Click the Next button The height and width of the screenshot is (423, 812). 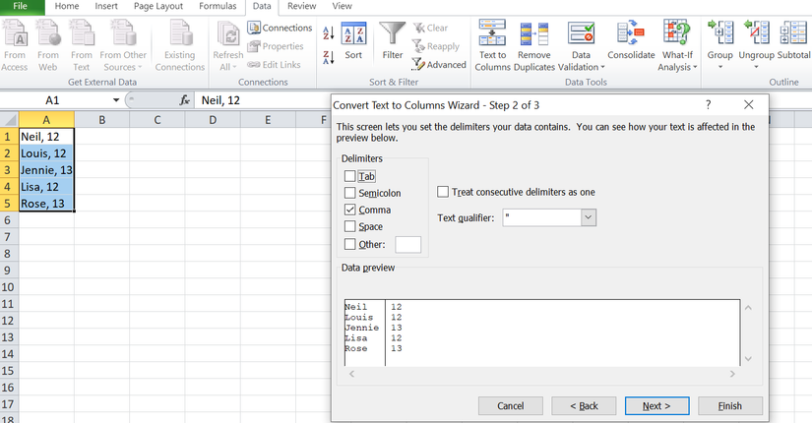click(x=656, y=406)
